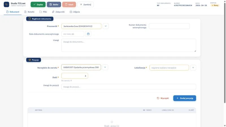
Task: Click the Nowy status badge
Action: coord(215,5)
